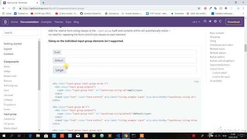
Task: Open Zizdnetcom bookmark
Action: coord(21,14)
